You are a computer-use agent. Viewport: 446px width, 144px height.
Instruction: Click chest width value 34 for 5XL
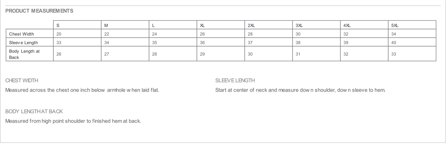click(394, 34)
